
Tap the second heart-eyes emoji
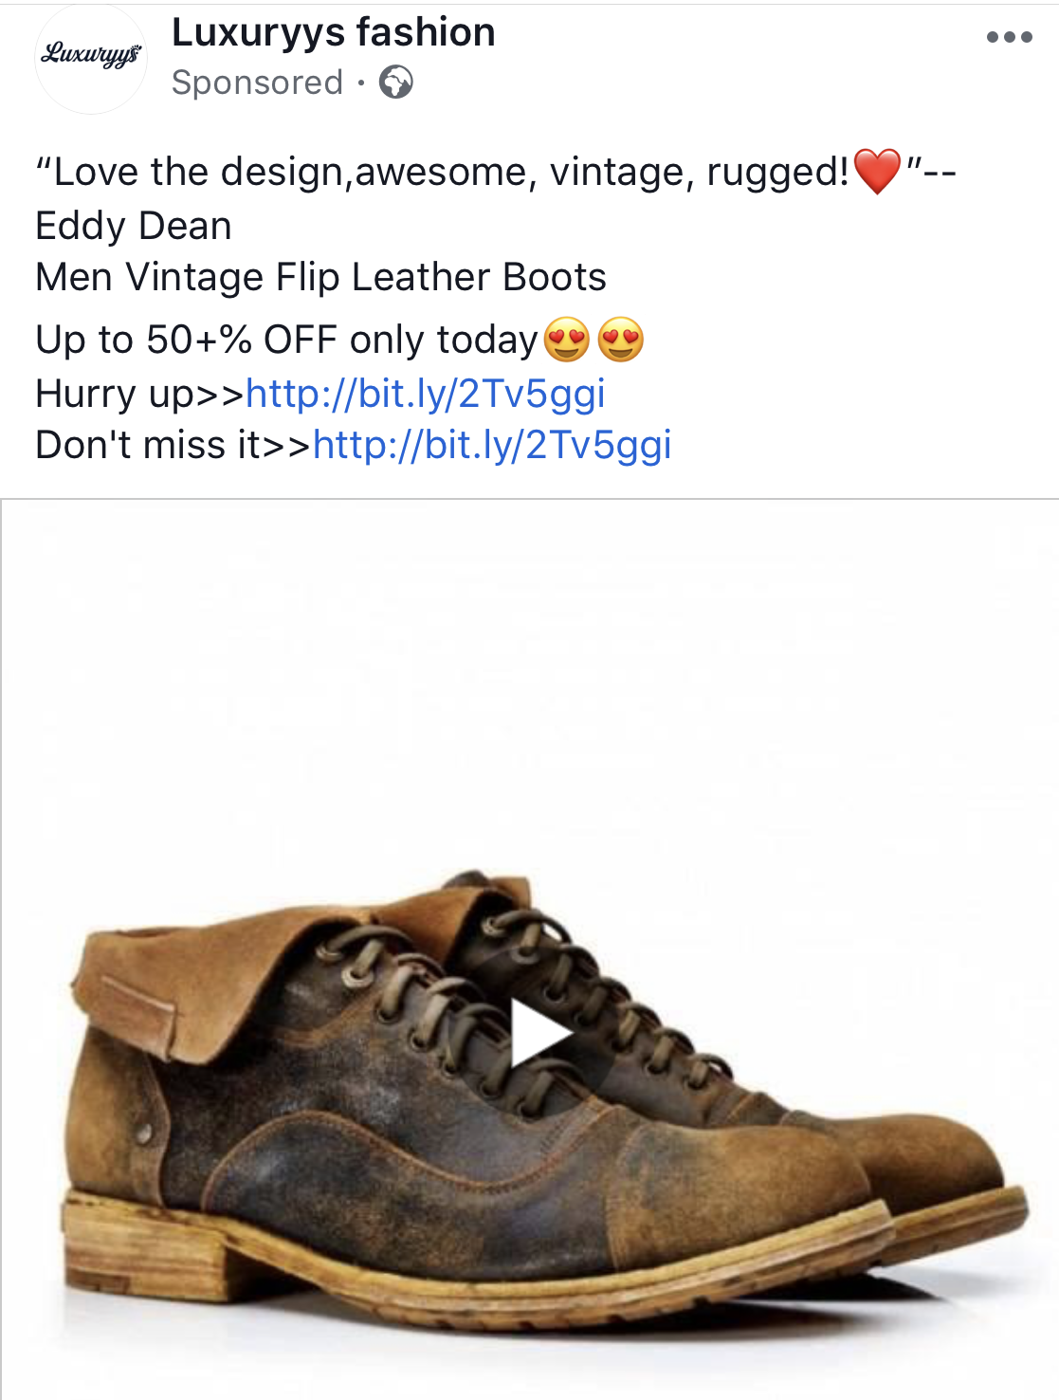[621, 340]
